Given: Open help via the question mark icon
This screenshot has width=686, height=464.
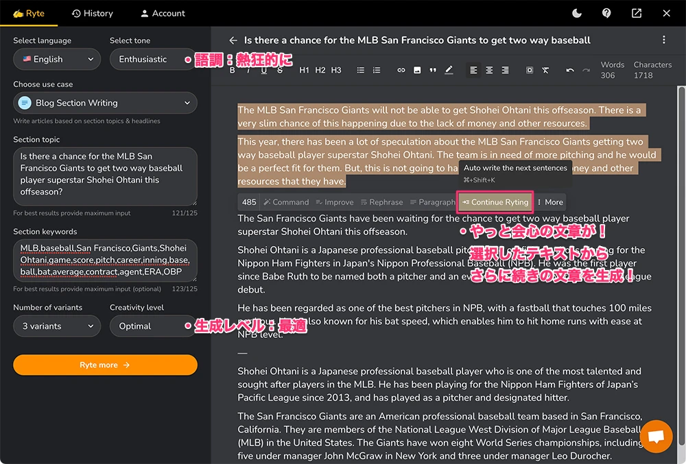Looking at the screenshot, I should point(606,13).
